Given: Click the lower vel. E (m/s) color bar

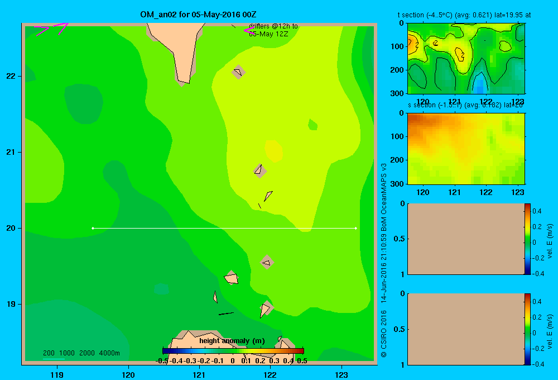Looking at the screenshot, I should tap(527, 329).
